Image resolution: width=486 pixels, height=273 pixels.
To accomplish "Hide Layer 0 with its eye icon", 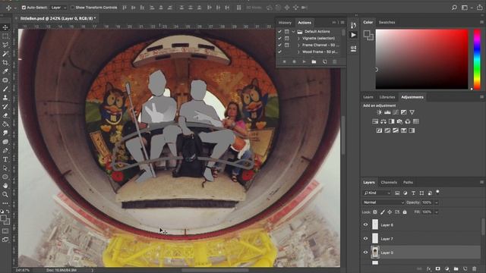I will (366, 253).
